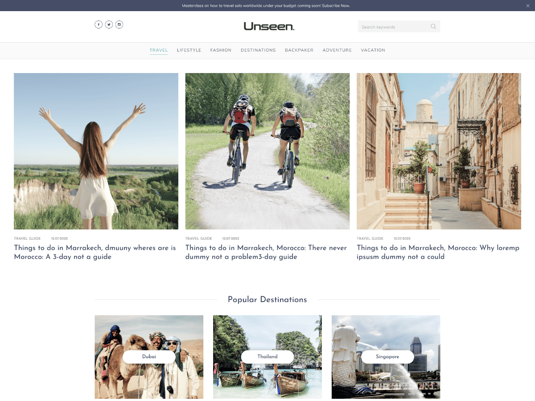This screenshot has height=401, width=535.
Task: Open the Twitter social icon
Action: (x=109, y=25)
